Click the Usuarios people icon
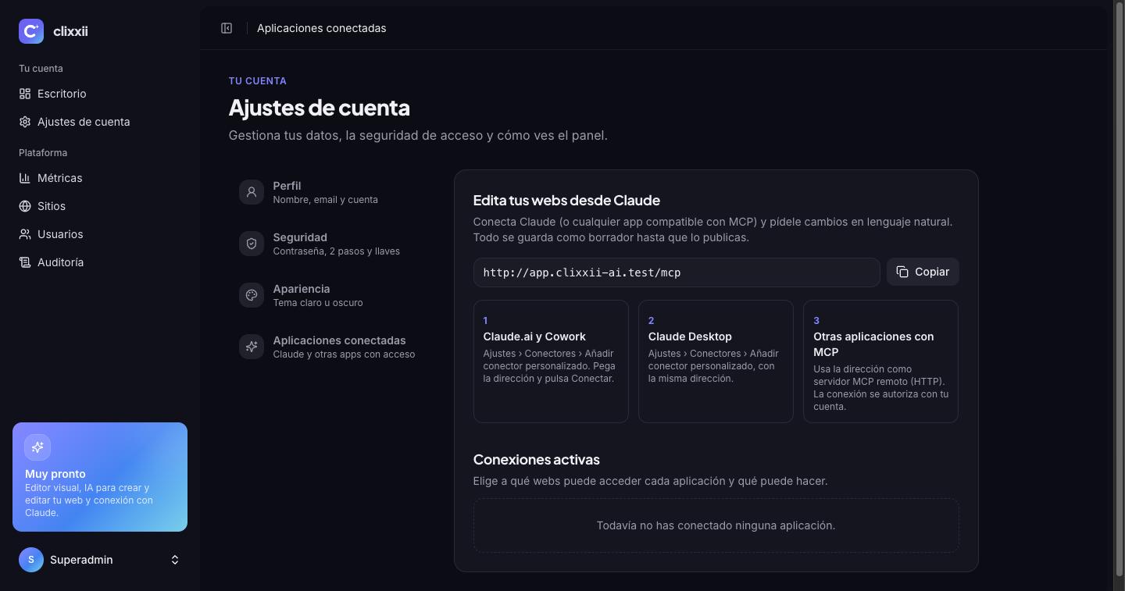The height and width of the screenshot is (591, 1125). tap(25, 234)
